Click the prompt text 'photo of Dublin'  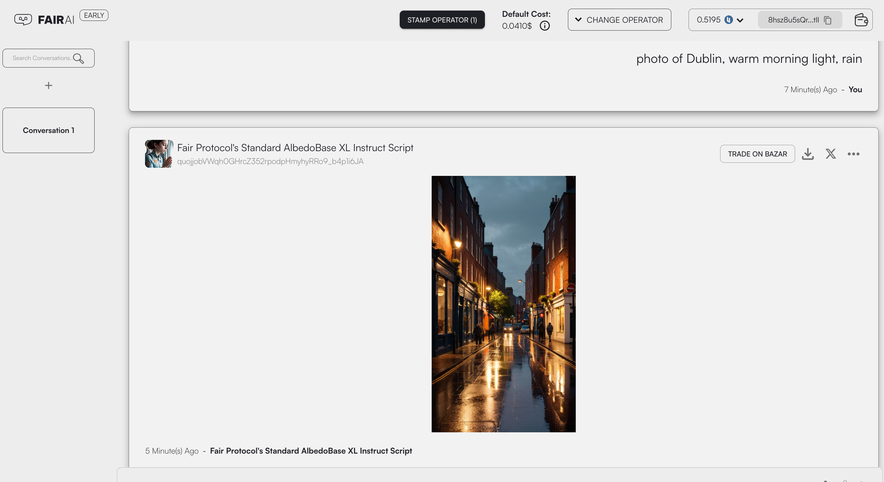[749, 59]
